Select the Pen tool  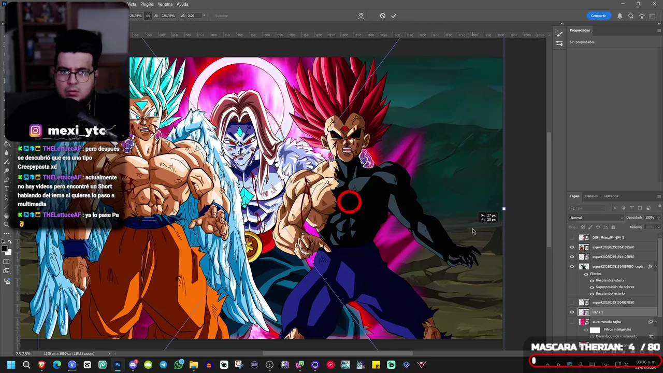click(x=7, y=180)
